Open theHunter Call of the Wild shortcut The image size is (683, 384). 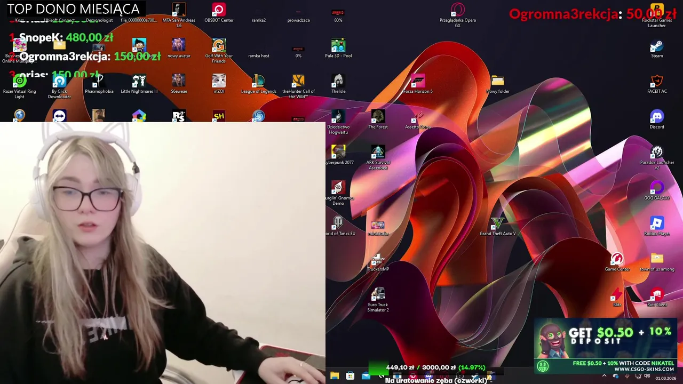pos(298,86)
